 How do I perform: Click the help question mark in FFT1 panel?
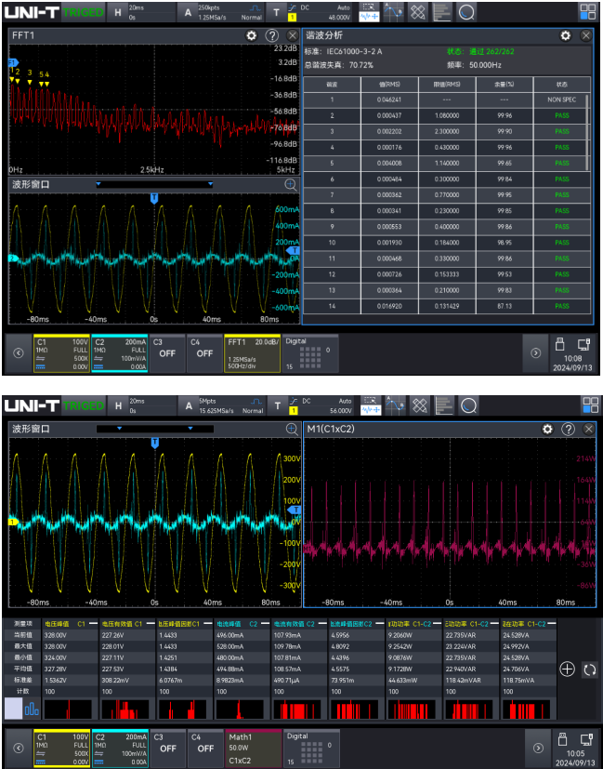click(x=271, y=35)
